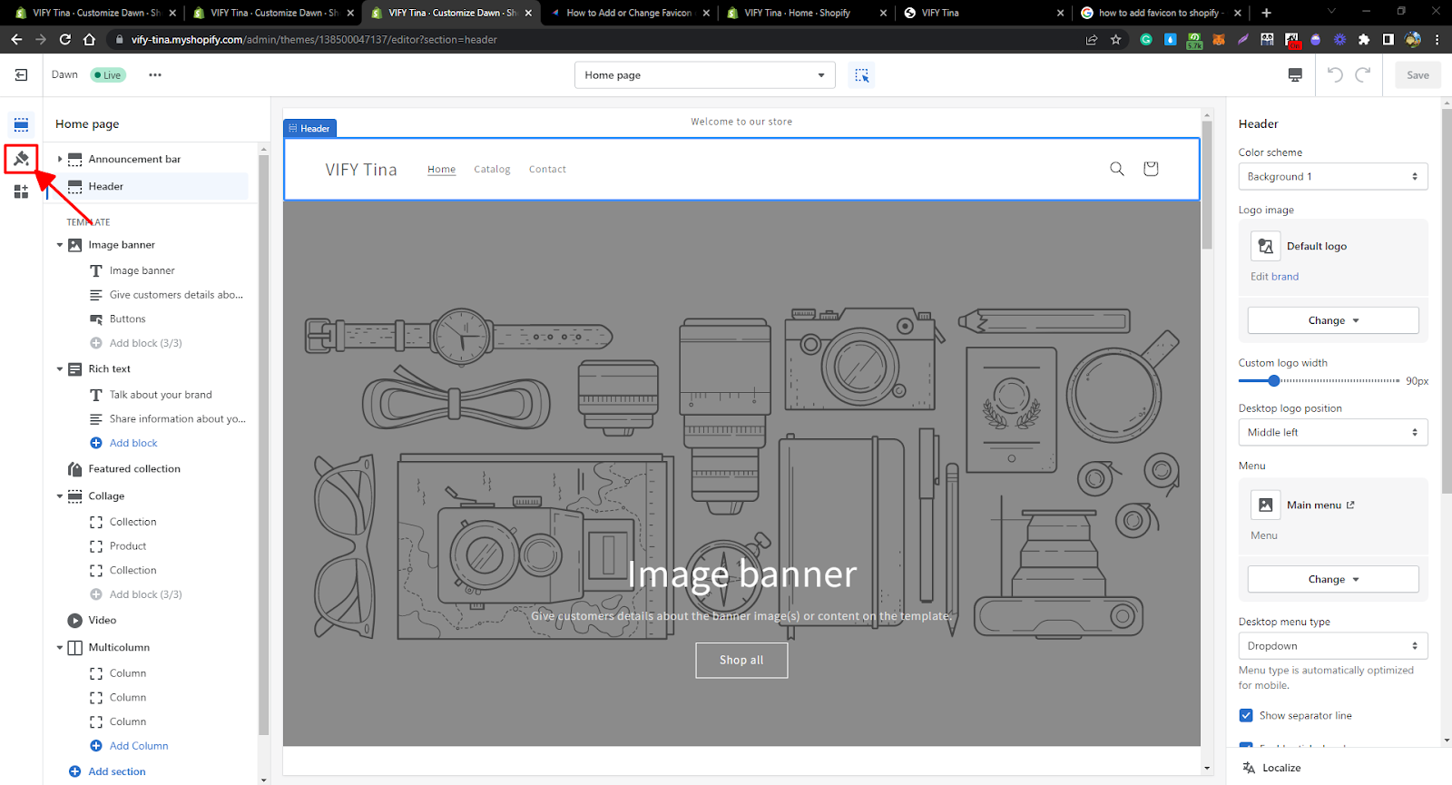Toggle the inspector selection icon
This screenshot has width=1452, height=785.
coord(861,75)
